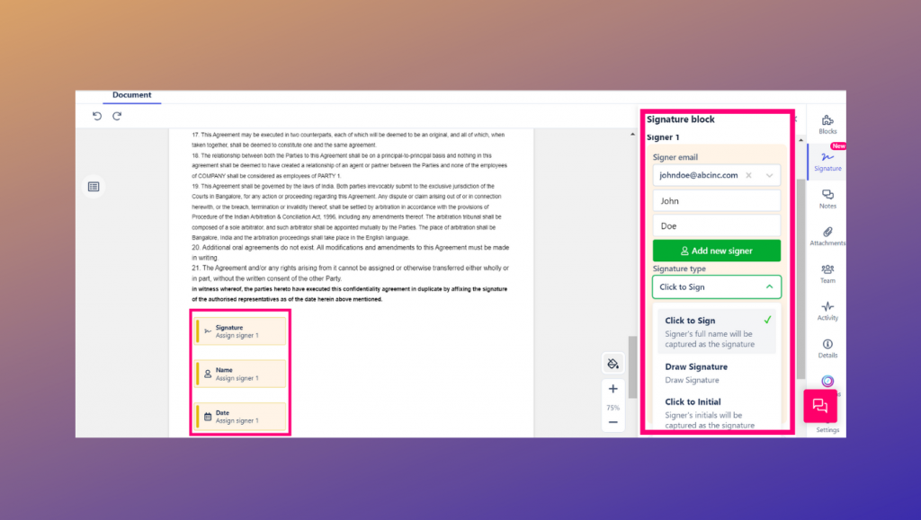
Task: Open the Notes panel
Action: (x=827, y=198)
